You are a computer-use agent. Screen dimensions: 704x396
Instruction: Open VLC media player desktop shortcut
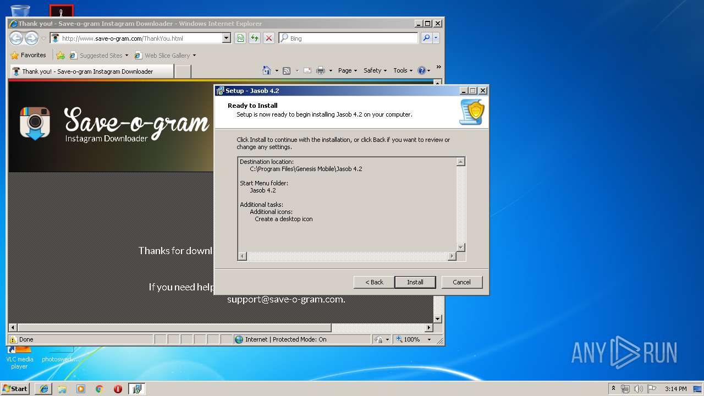20,358
